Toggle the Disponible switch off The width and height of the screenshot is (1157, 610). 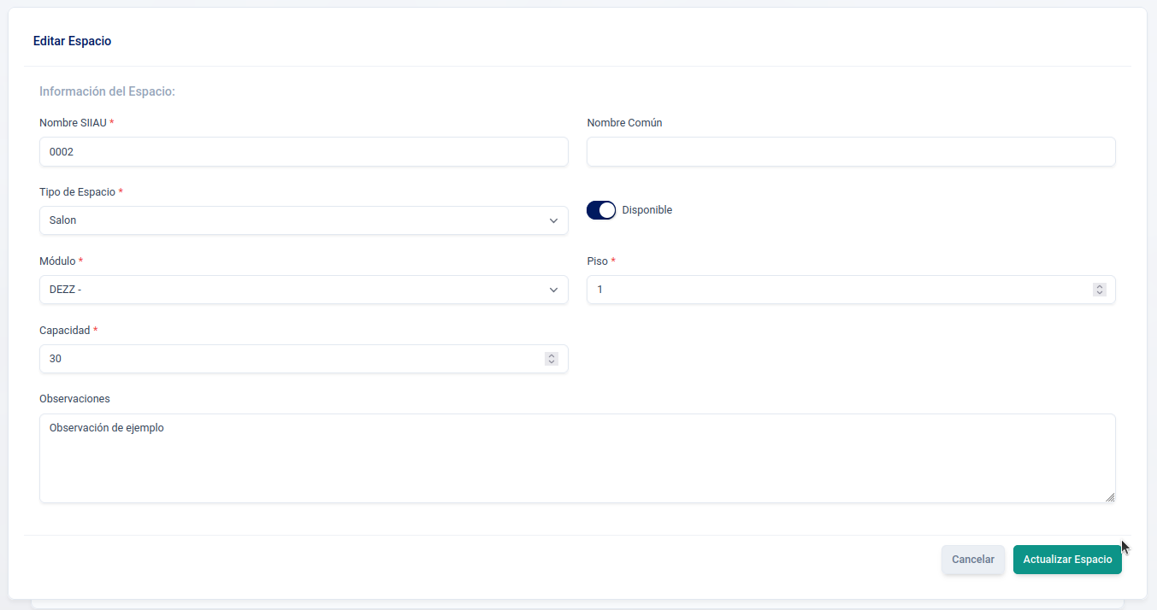601,210
